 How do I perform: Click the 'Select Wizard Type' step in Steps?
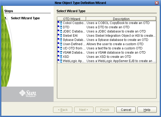(25, 18)
